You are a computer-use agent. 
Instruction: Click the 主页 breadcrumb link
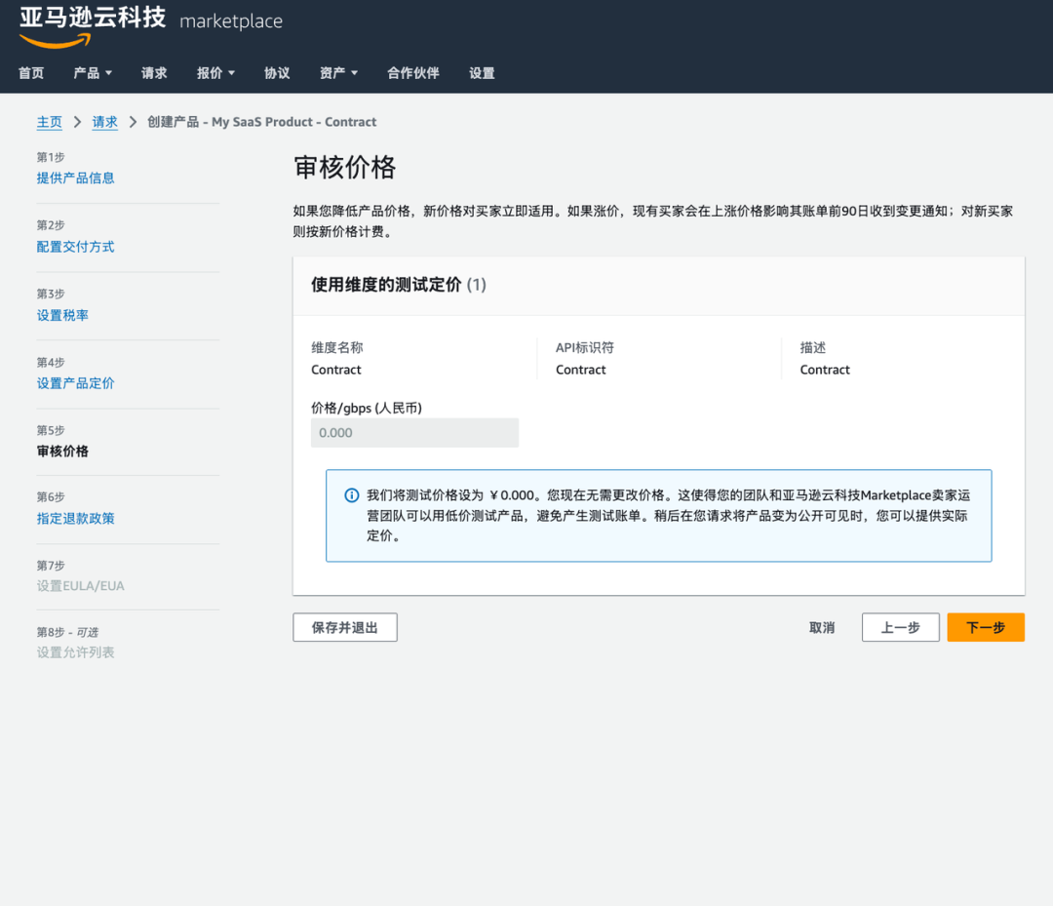49,122
